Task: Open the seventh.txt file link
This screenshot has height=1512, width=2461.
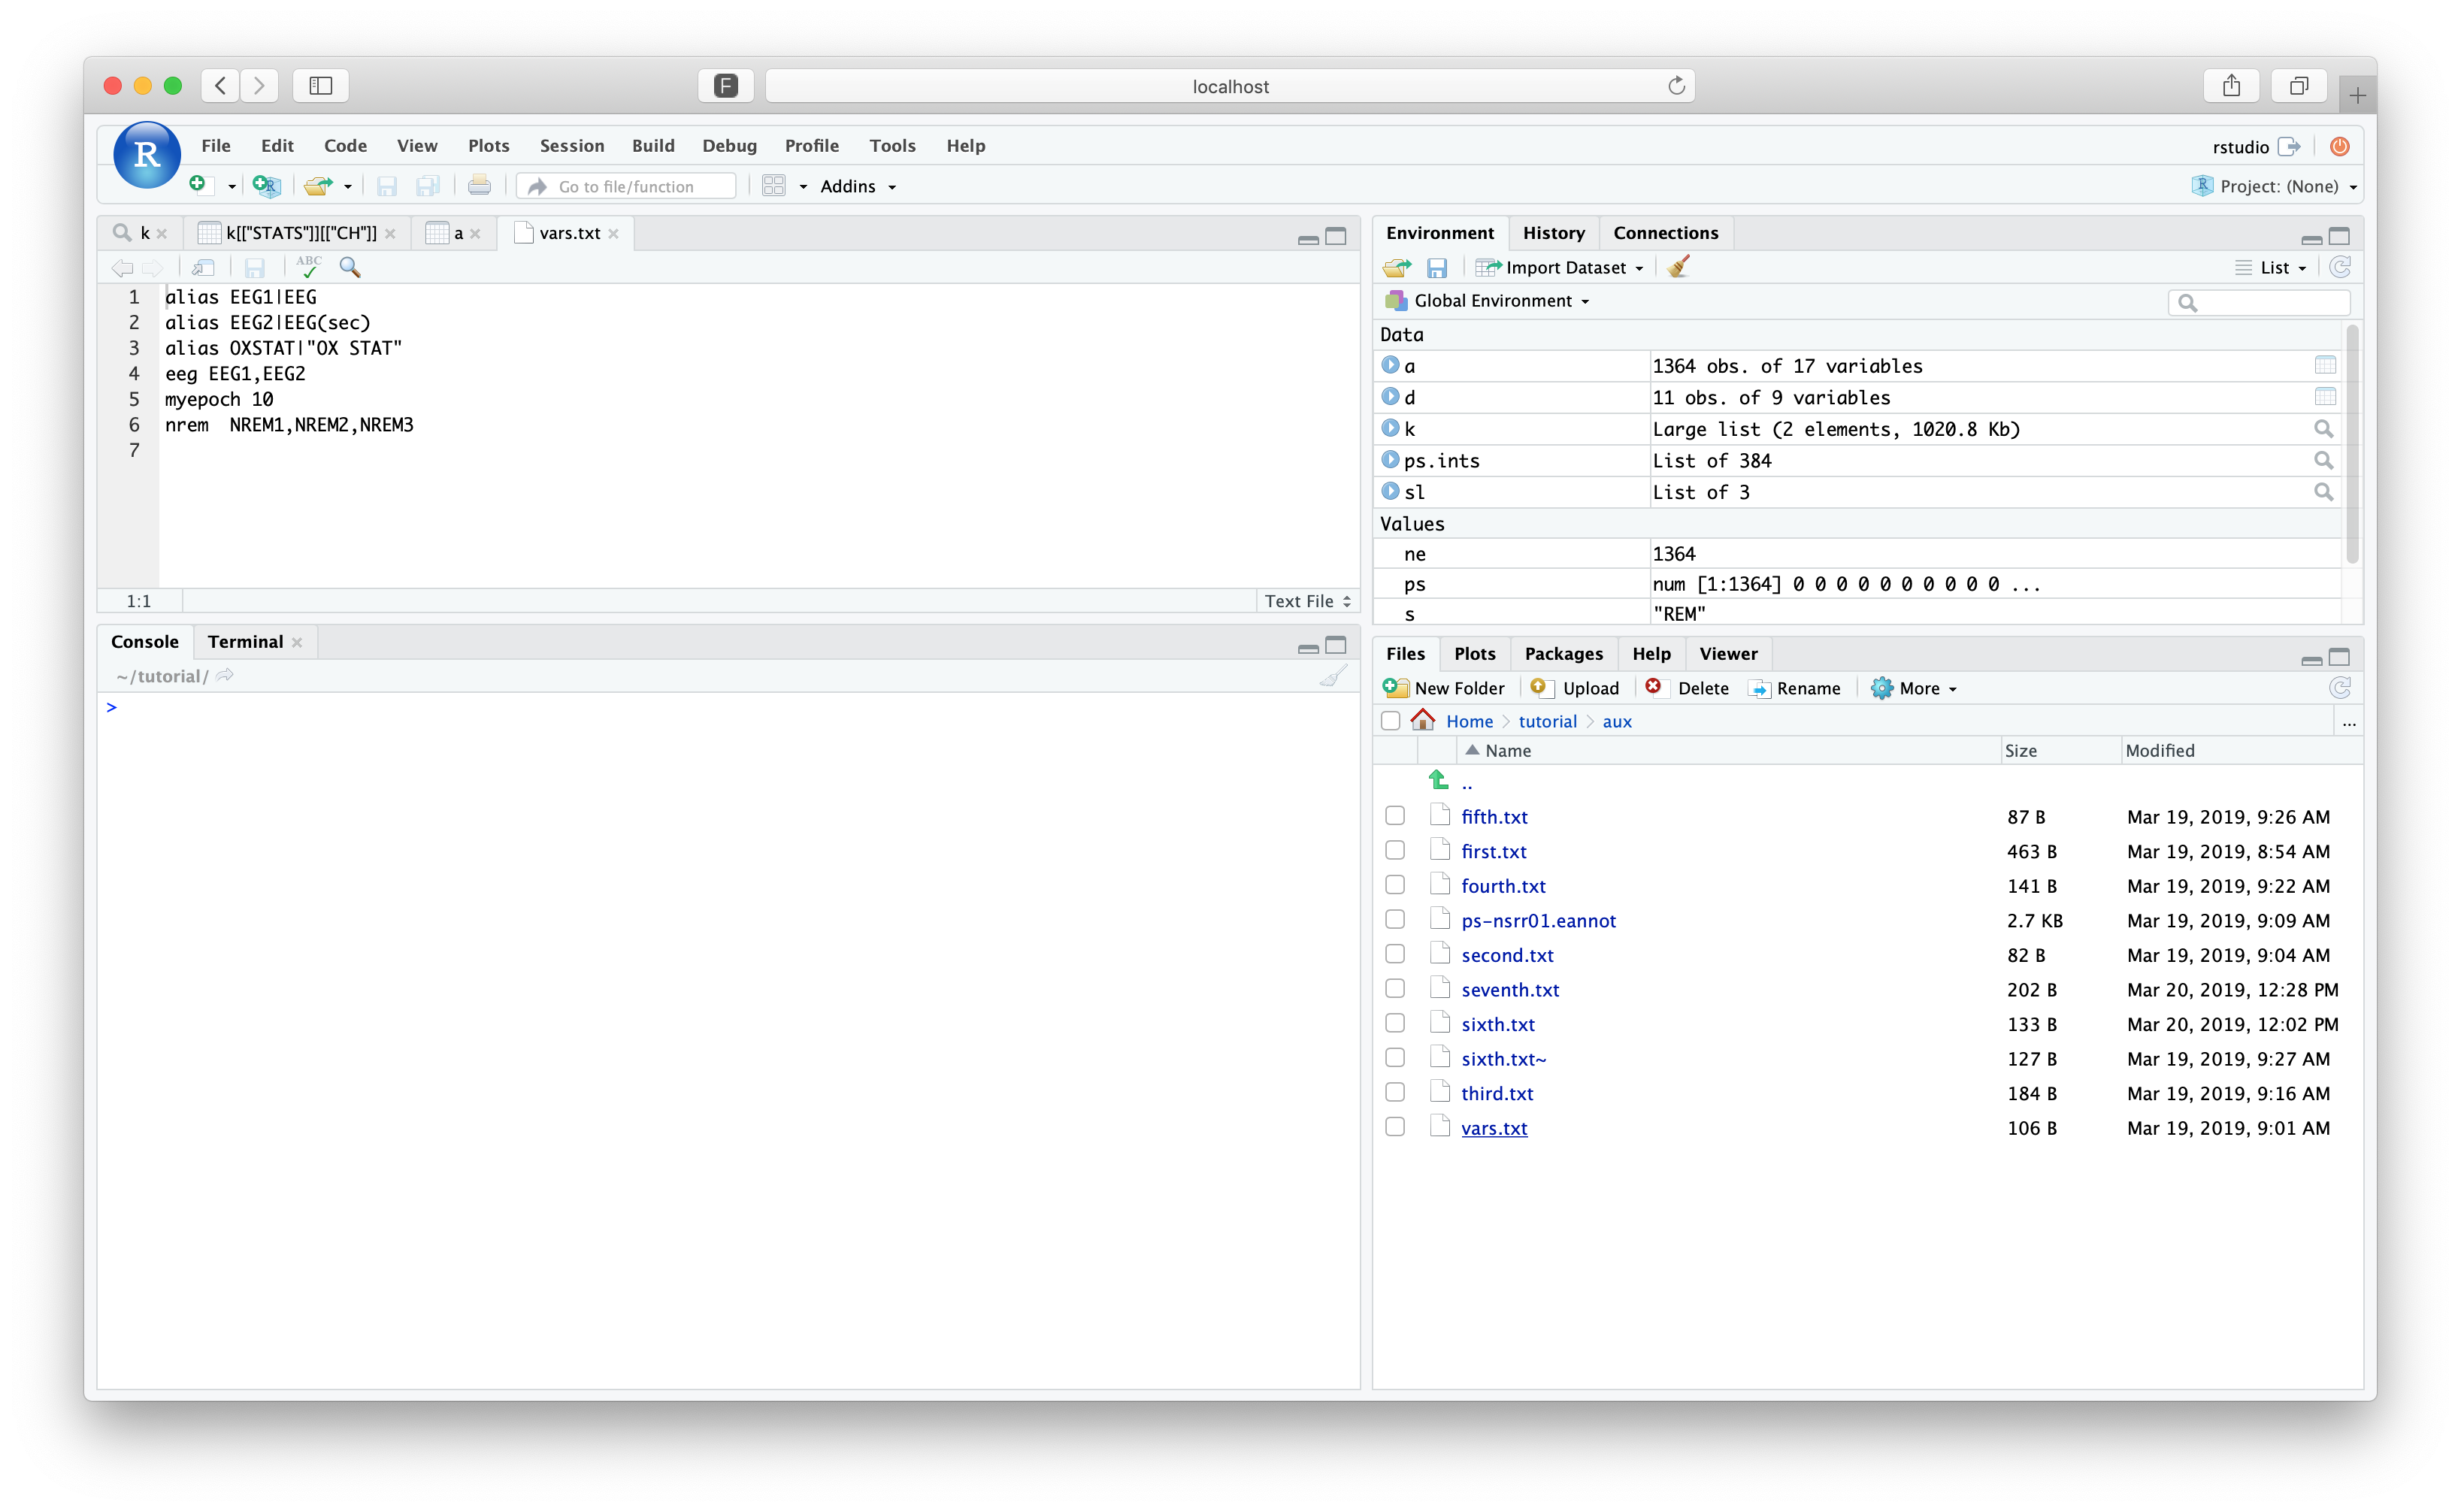Action: pos(1509,989)
